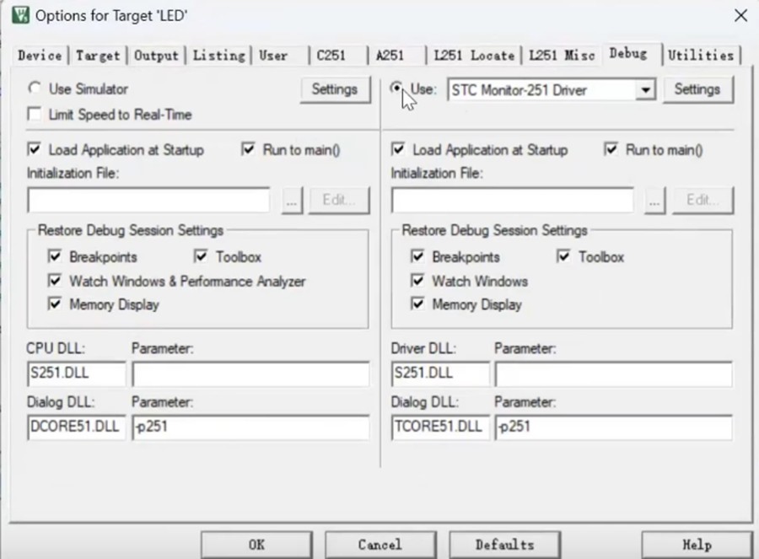This screenshot has height=559, width=759.
Task: Browse for simulator initialization file
Action: point(293,201)
